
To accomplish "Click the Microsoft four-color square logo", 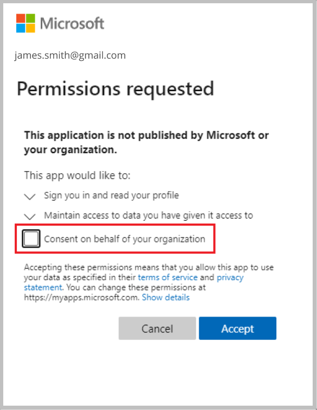I will (x=26, y=23).
